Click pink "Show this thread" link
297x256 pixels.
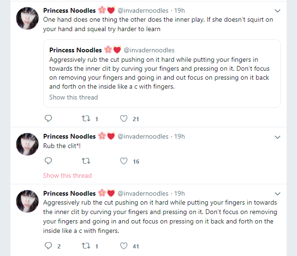[x=67, y=175]
